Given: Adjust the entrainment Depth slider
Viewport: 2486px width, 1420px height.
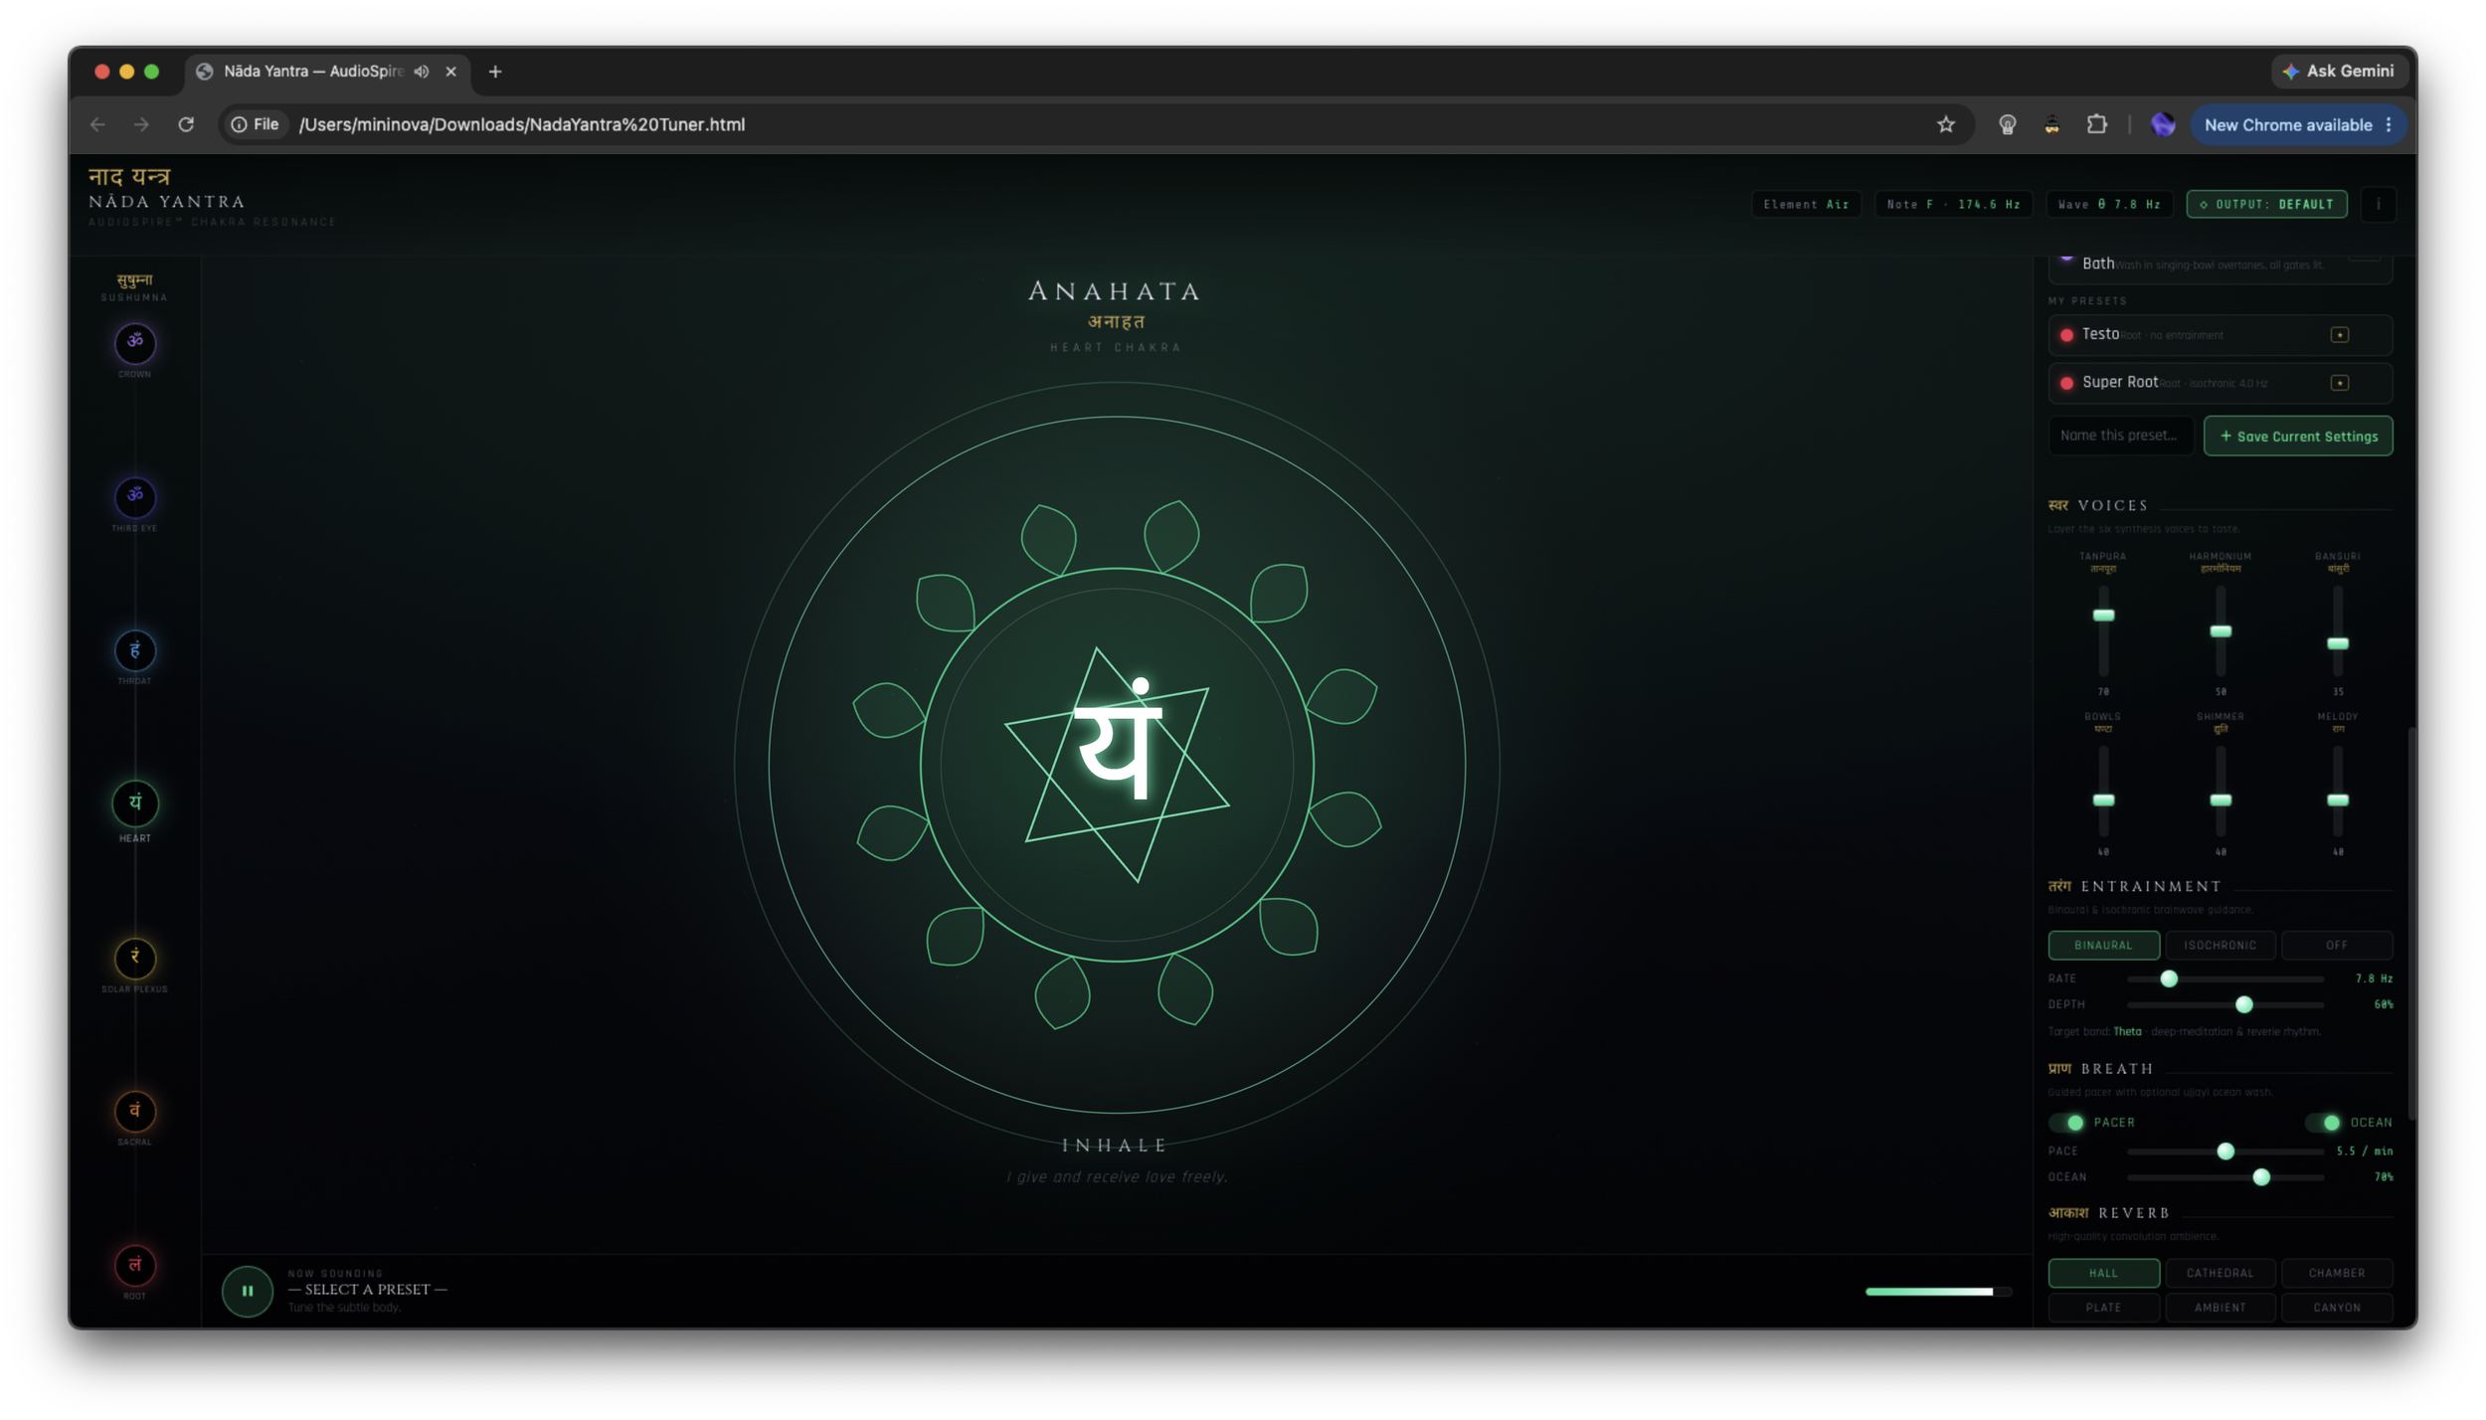Looking at the screenshot, I should (x=2224, y=1005).
